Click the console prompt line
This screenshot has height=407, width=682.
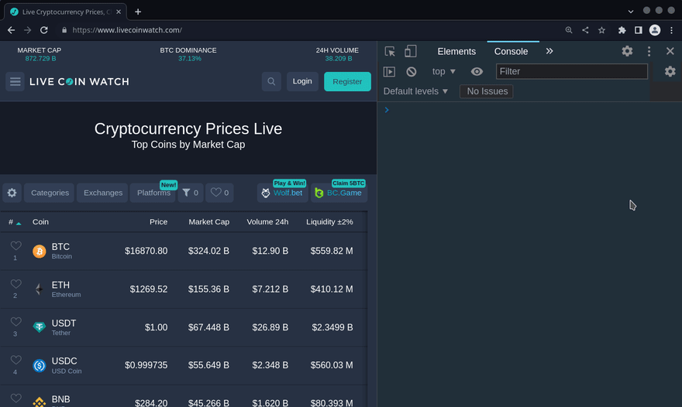529,110
